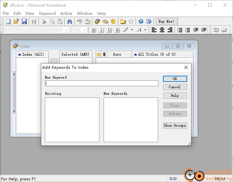
Task: Sort by the attachment paperclip column
Action: tap(104, 54)
